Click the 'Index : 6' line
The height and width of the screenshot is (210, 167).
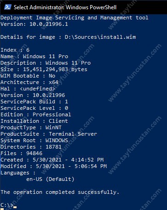(x=15, y=50)
